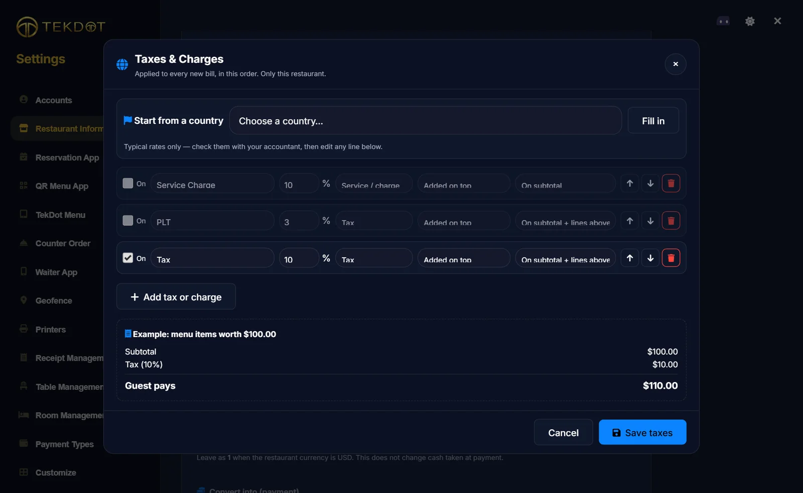The image size is (803, 493).
Task: Delete the Service Charge row
Action: (x=671, y=184)
